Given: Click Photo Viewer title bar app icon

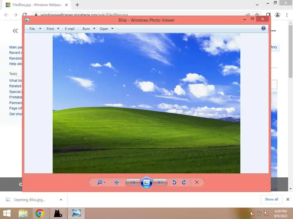Looking at the screenshot, I should [27, 20].
